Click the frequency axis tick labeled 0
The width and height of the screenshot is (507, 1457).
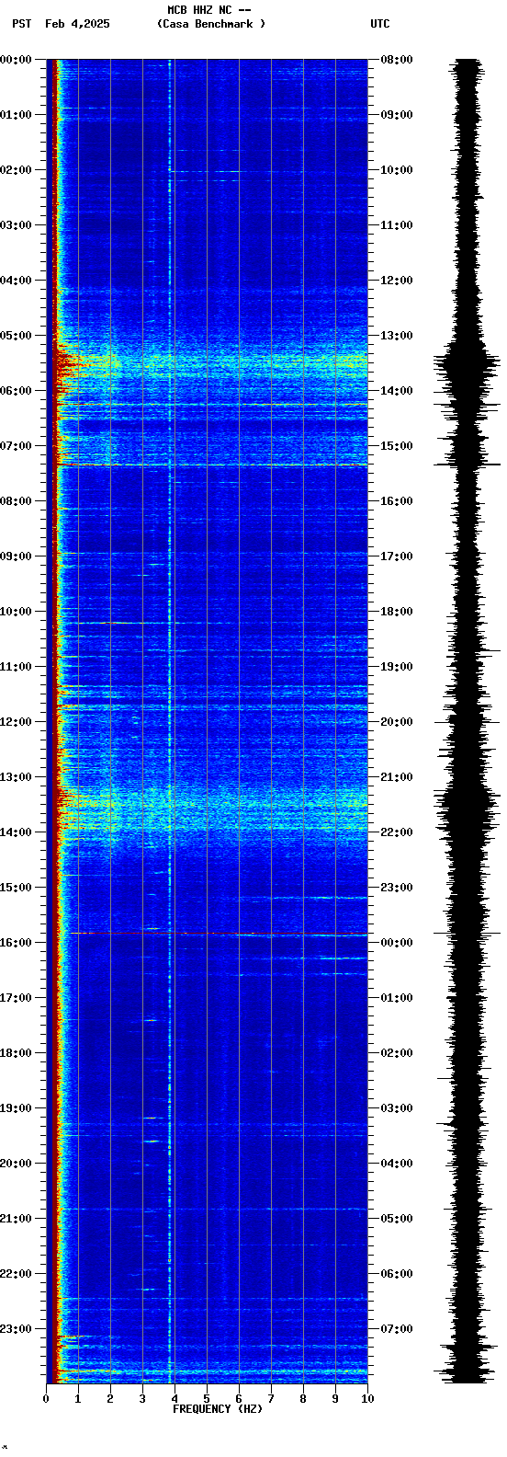pyautogui.click(x=46, y=1399)
